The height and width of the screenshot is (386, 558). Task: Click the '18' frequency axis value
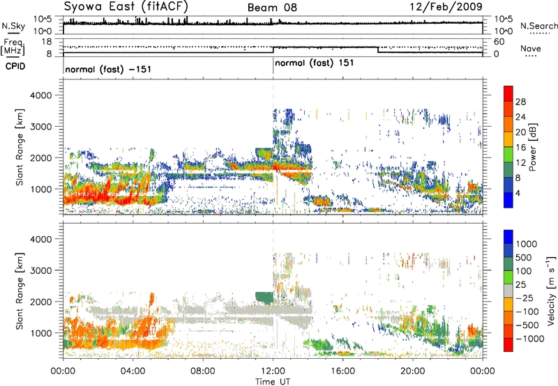click(x=47, y=42)
